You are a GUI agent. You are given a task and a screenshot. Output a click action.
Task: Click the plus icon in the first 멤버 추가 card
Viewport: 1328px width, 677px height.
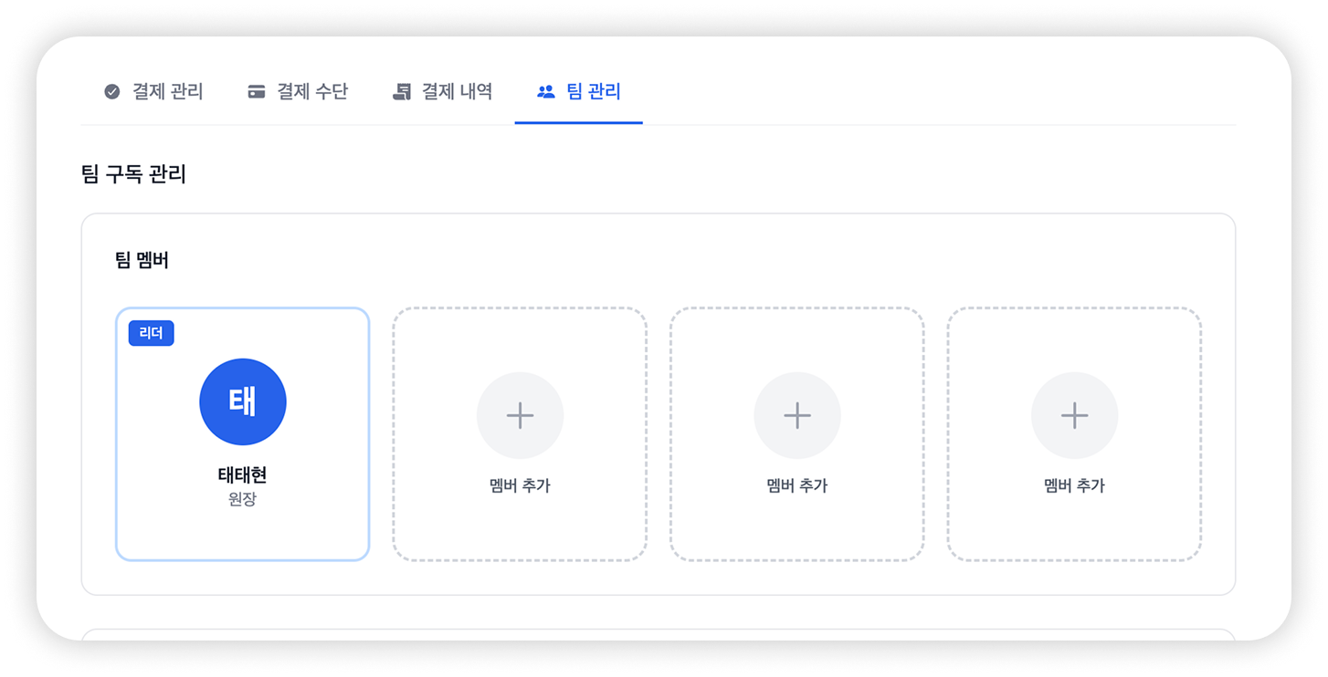pyautogui.click(x=520, y=414)
